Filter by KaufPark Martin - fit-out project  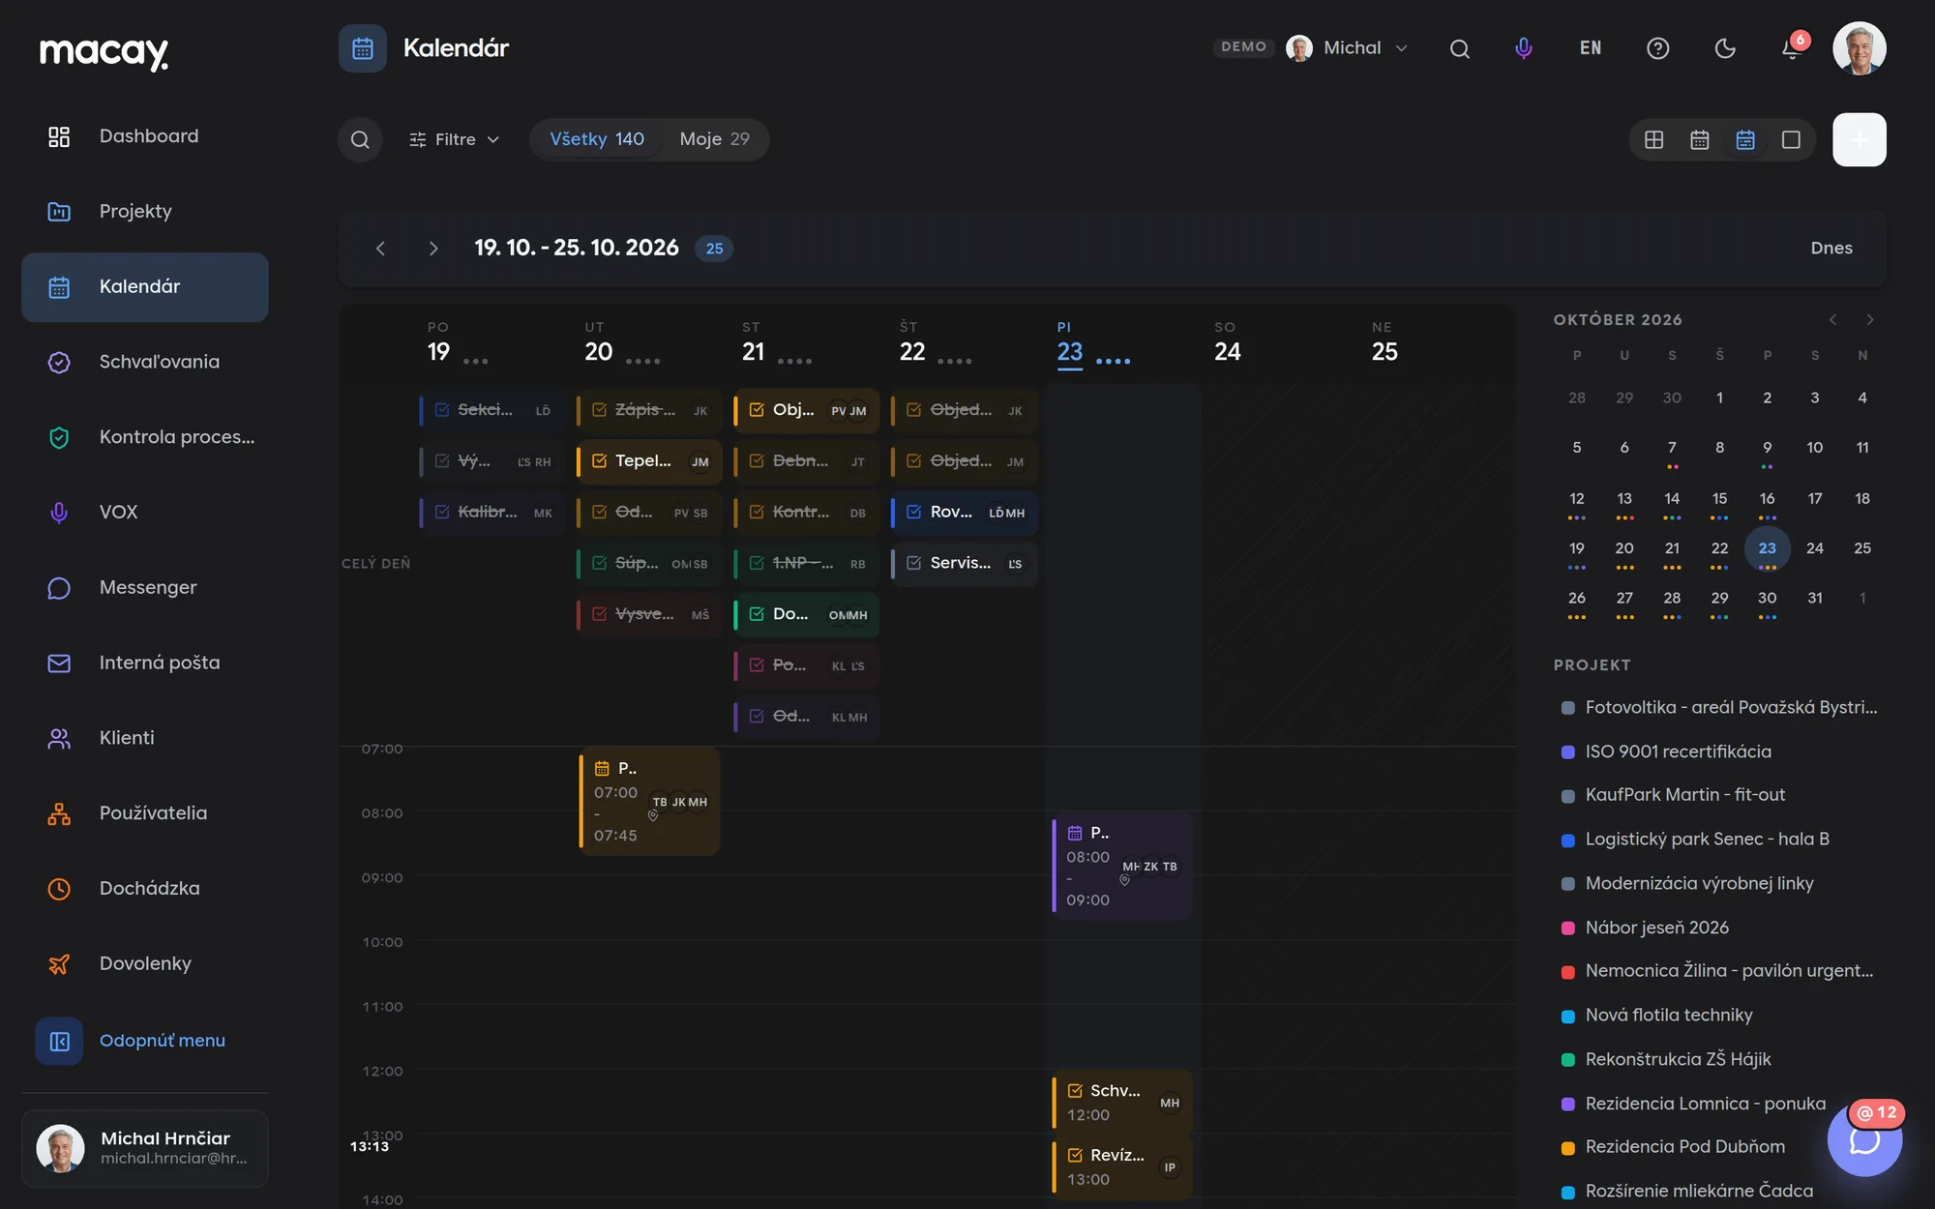[1684, 795]
